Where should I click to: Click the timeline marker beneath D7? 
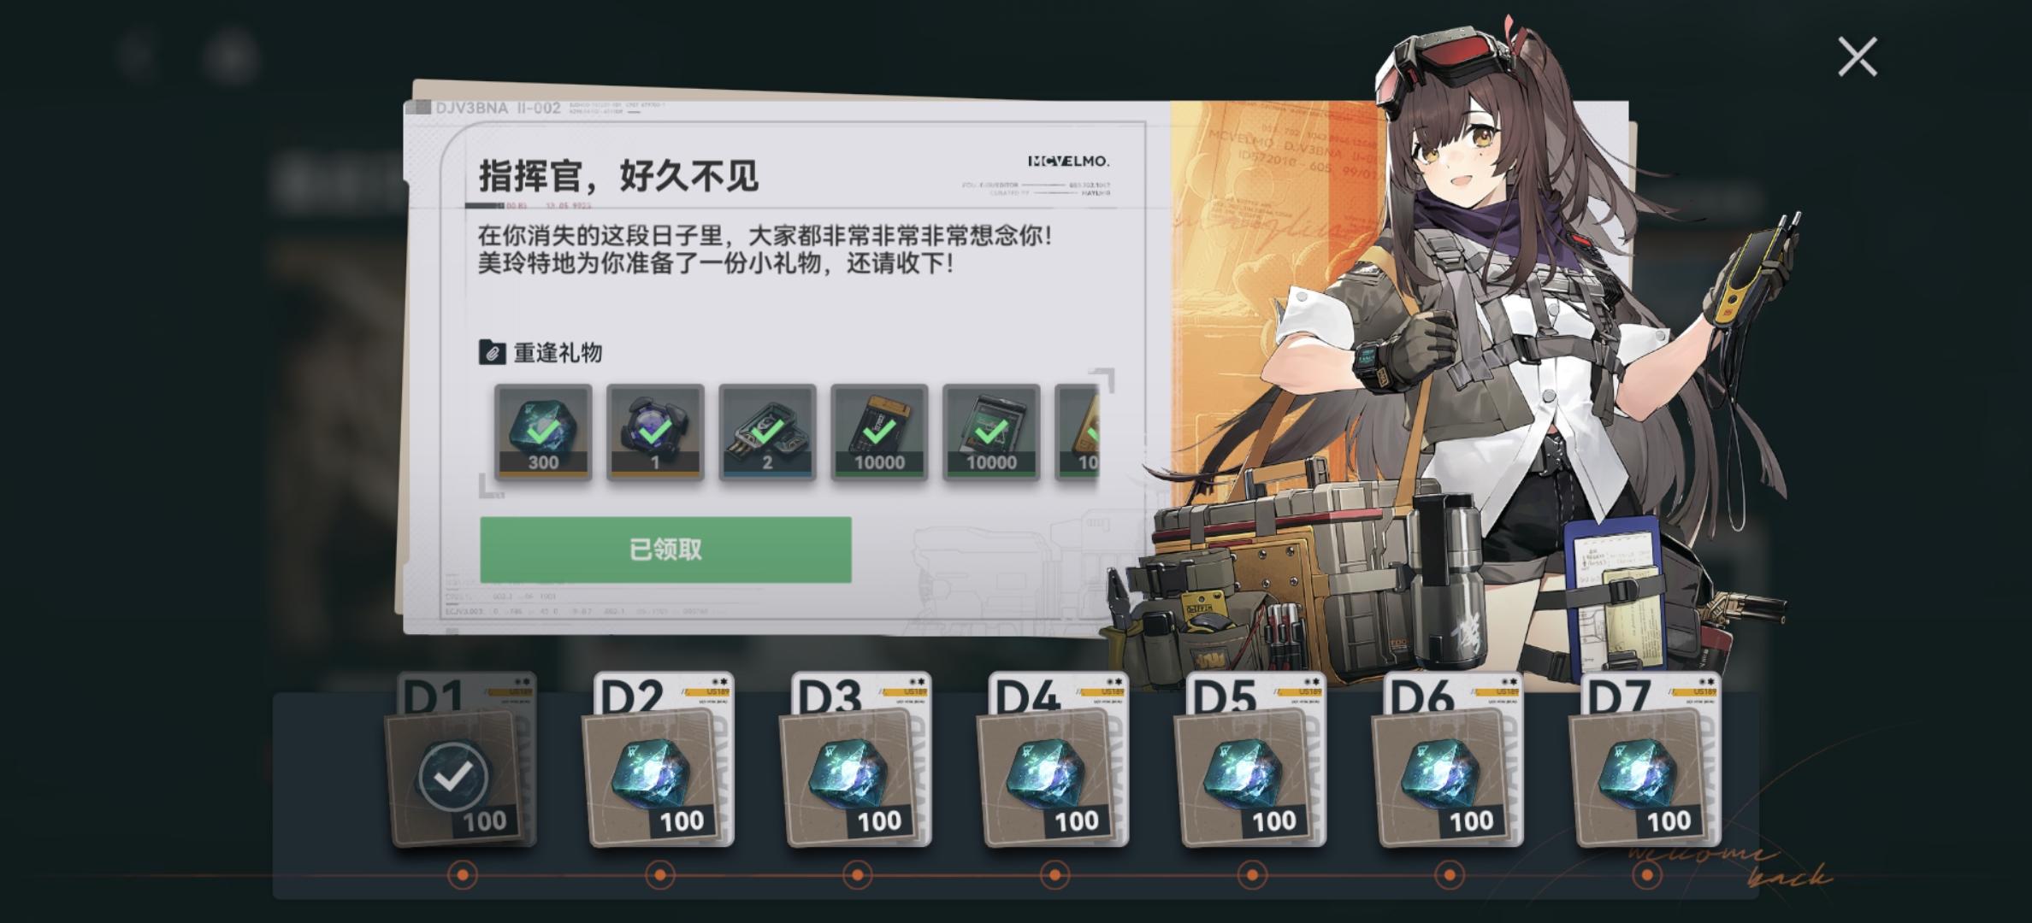1646,875
